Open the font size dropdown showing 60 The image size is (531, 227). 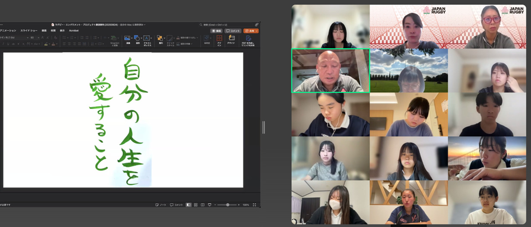(x=38, y=38)
